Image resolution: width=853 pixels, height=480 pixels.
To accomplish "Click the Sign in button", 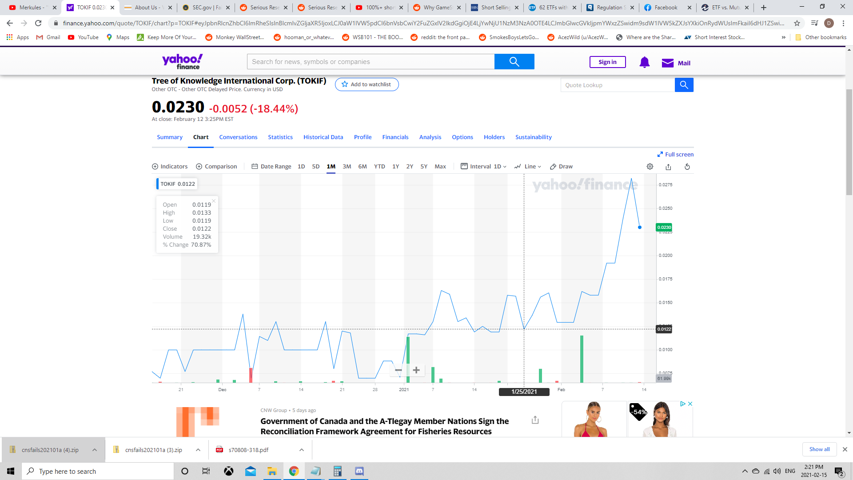I will pos(607,62).
